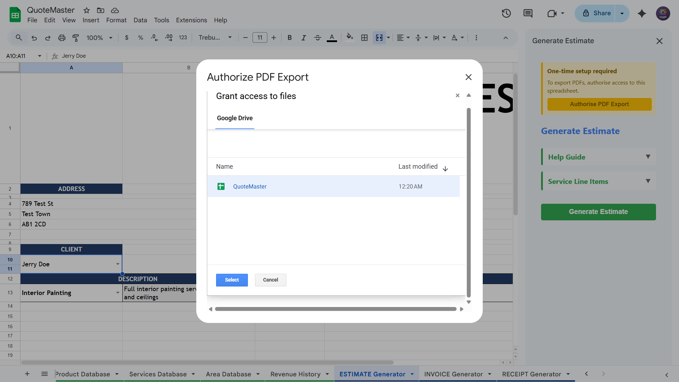Undo the last action
This screenshot has width=679, height=382.
pyautogui.click(x=34, y=37)
